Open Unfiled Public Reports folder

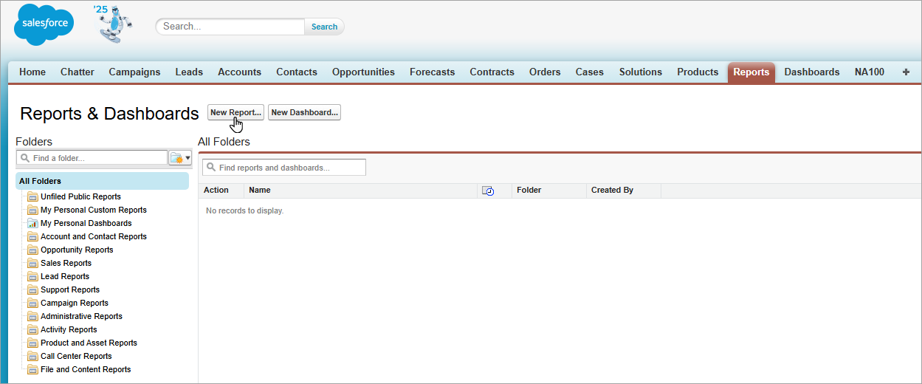pos(80,197)
